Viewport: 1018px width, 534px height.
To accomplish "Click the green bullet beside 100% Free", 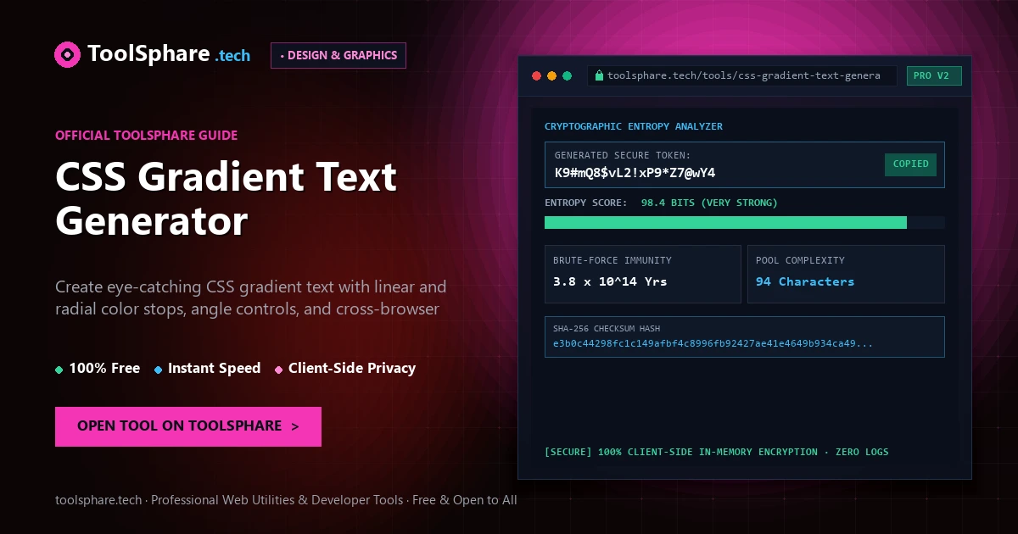I will pos(59,370).
